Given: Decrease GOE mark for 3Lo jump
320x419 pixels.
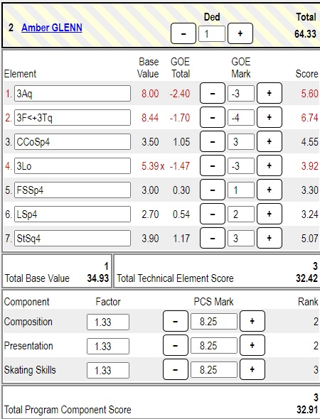Looking at the screenshot, I should coord(213,165).
